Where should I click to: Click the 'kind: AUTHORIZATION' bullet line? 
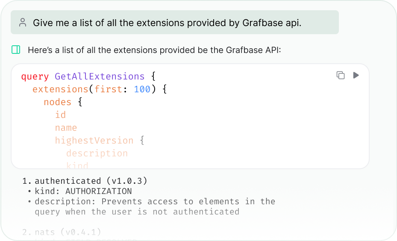83,191
